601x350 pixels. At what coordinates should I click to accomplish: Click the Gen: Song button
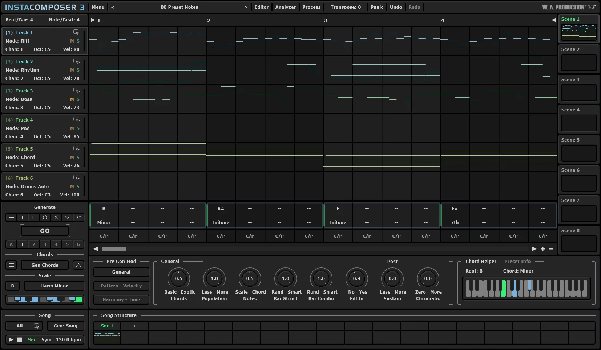(x=65, y=326)
